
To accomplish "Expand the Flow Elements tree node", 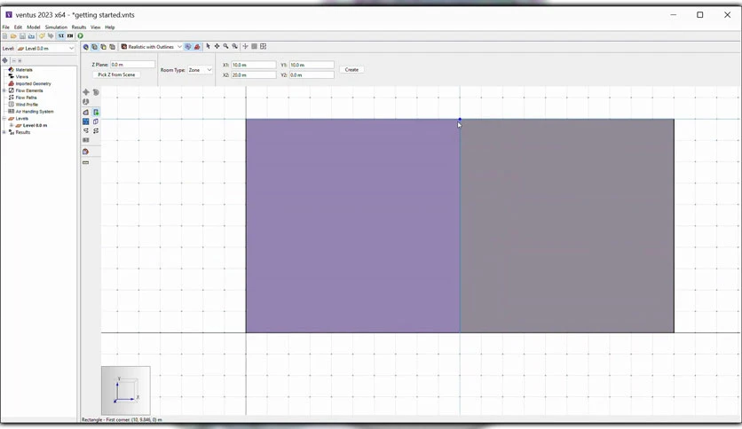I will (x=4, y=90).
